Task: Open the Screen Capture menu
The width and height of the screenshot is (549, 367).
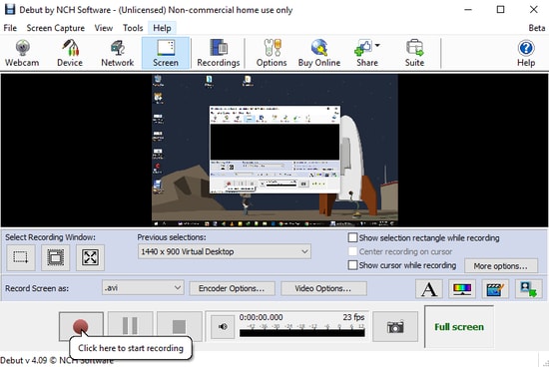Action: (x=55, y=28)
